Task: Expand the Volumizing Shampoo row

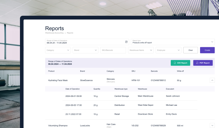Action: click(x=212, y=125)
